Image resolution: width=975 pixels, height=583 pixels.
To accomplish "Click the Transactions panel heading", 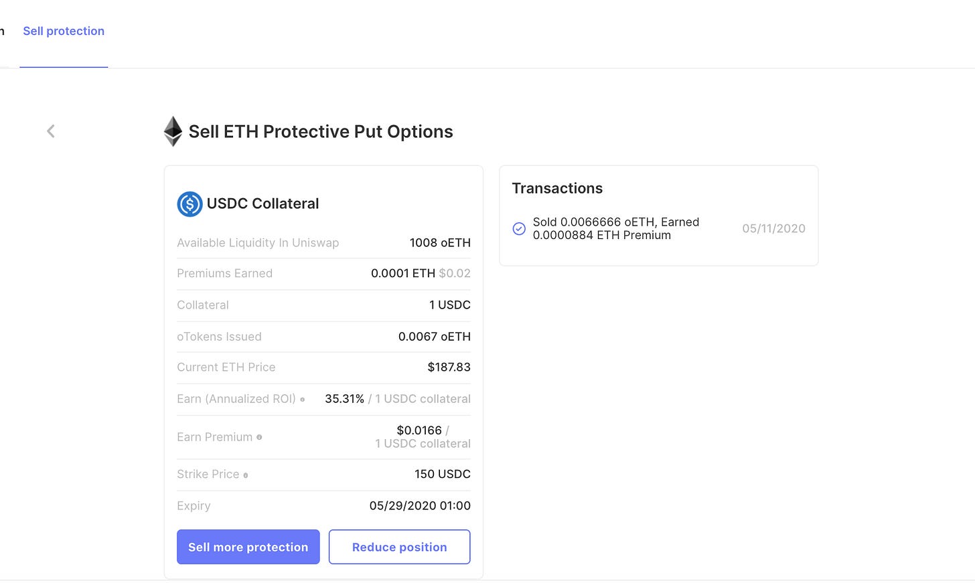I will tap(557, 189).
